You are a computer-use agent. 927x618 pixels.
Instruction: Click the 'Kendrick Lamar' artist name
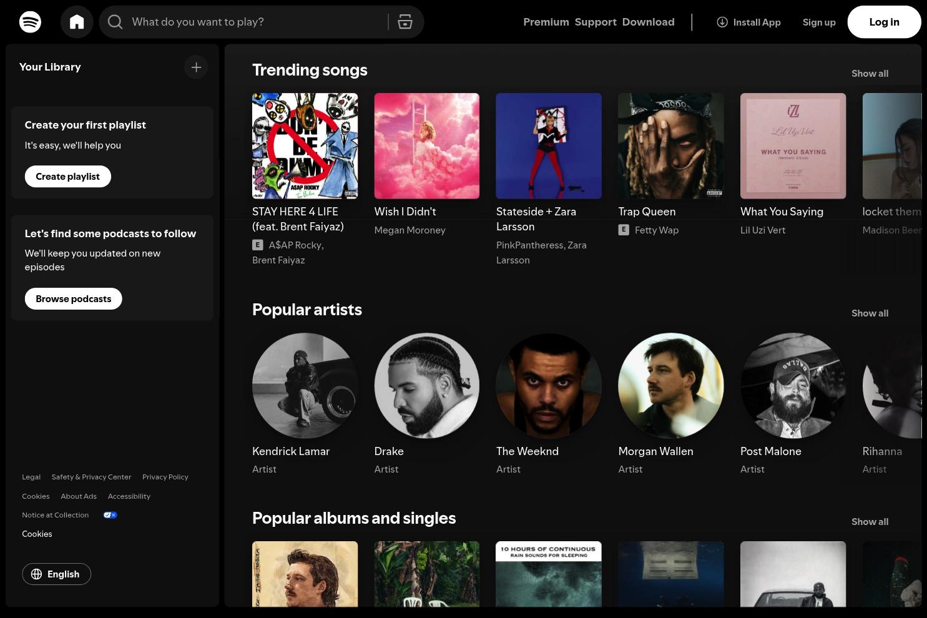291,451
